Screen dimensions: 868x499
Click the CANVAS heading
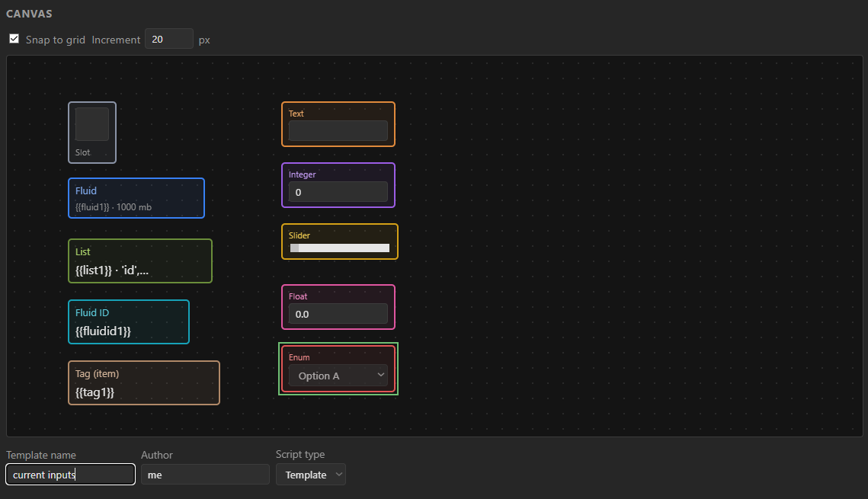tap(29, 14)
